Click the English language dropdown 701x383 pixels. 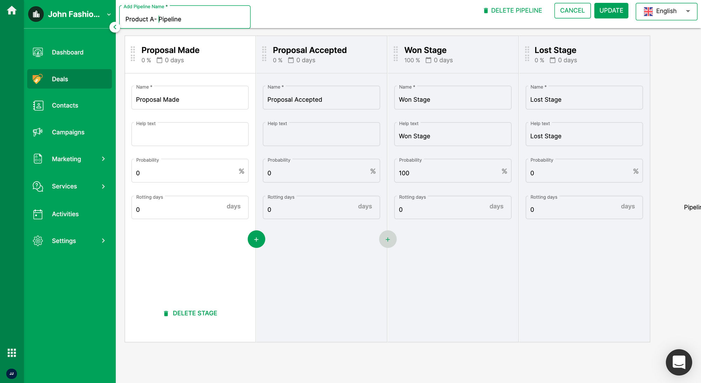pyautogui.click(x=666, y=11)
